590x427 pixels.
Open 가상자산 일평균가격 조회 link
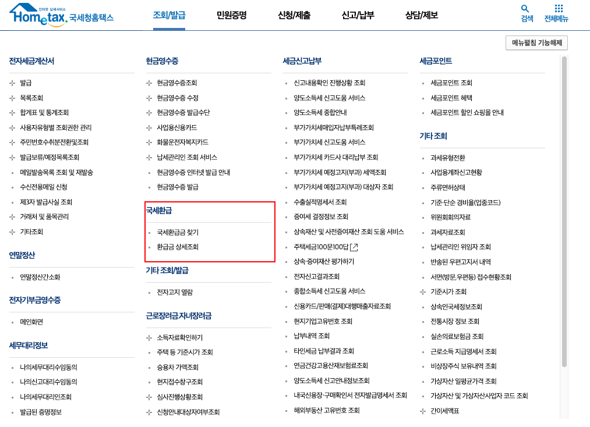coord(464,381)
